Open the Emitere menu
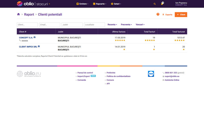Screen dimensions: 204x139 82,4
